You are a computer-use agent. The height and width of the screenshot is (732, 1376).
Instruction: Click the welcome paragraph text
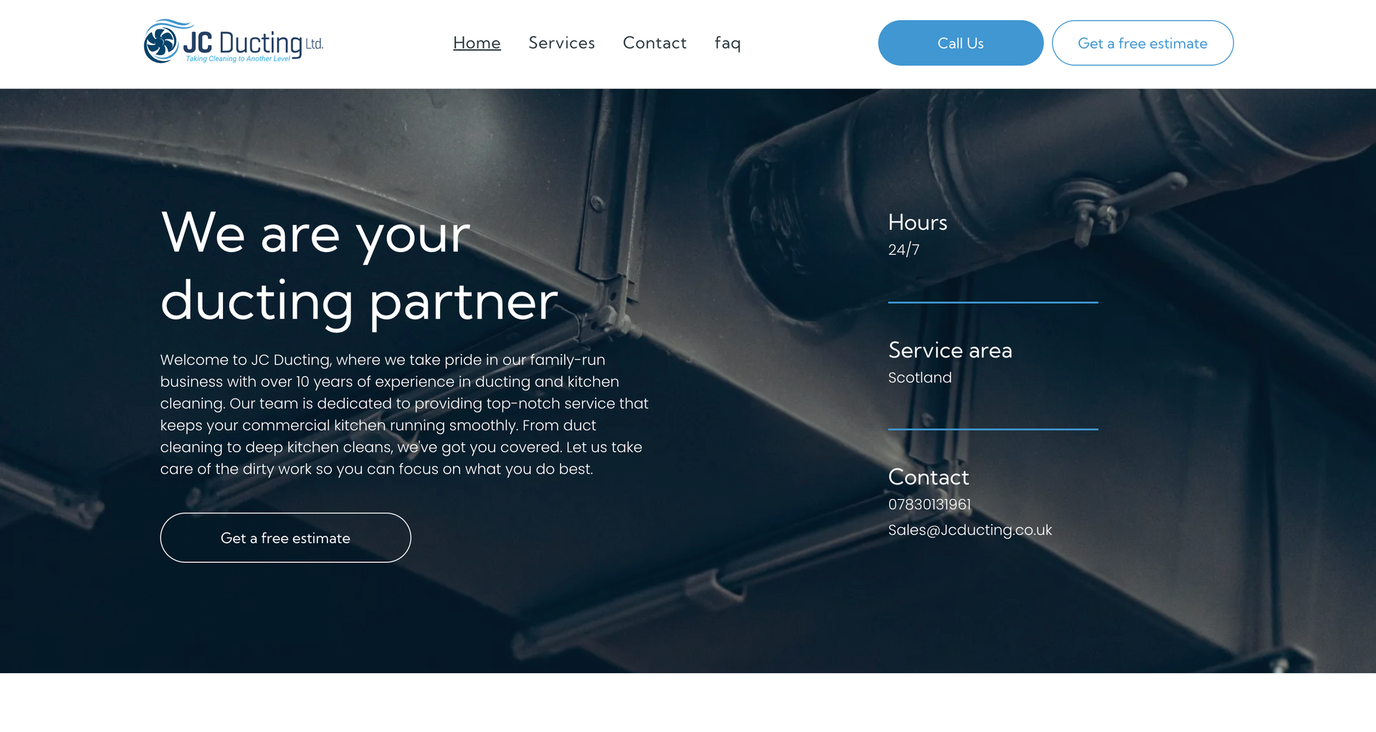pyautogui.click(x=404, y=414)
